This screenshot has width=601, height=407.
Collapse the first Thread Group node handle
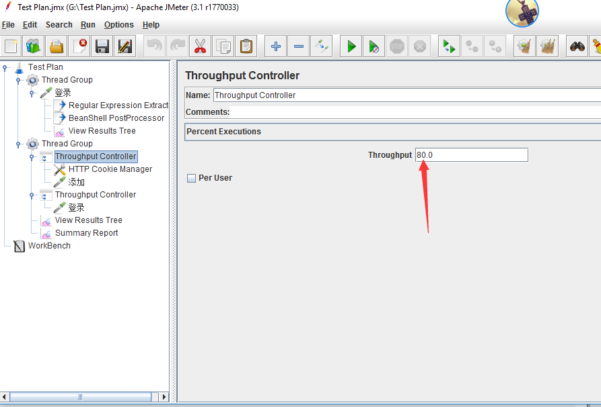[x=18, y=81]
